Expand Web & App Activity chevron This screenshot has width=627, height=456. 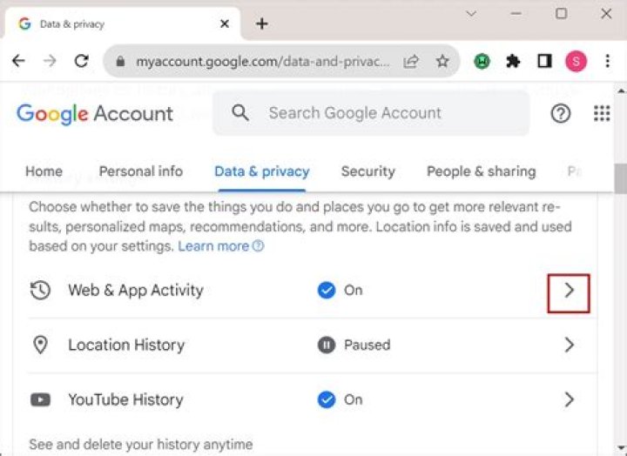pyautogui.click(x=569, y=291)
